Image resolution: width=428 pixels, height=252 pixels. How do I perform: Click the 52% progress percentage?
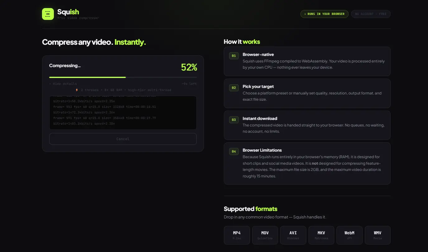[189, 67]
